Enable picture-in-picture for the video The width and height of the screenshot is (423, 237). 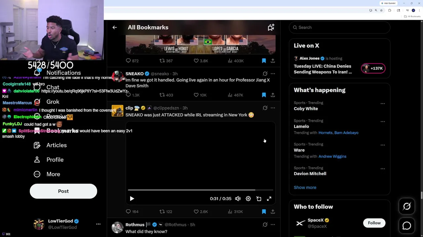[259, 198]
